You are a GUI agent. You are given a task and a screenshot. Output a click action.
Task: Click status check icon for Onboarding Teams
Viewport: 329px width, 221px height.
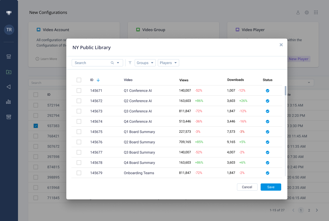268,173
